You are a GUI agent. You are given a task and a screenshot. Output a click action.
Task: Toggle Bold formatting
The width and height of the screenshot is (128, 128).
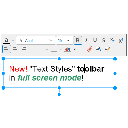tap(78, 40)
